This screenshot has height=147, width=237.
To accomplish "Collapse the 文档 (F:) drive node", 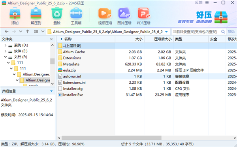I will (6, 57).
